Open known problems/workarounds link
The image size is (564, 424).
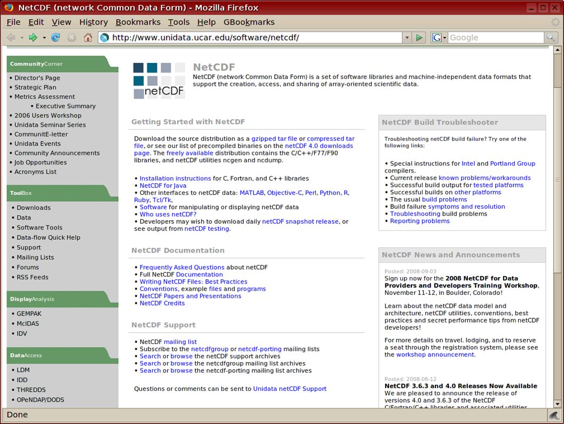click(x=484, y=178)
